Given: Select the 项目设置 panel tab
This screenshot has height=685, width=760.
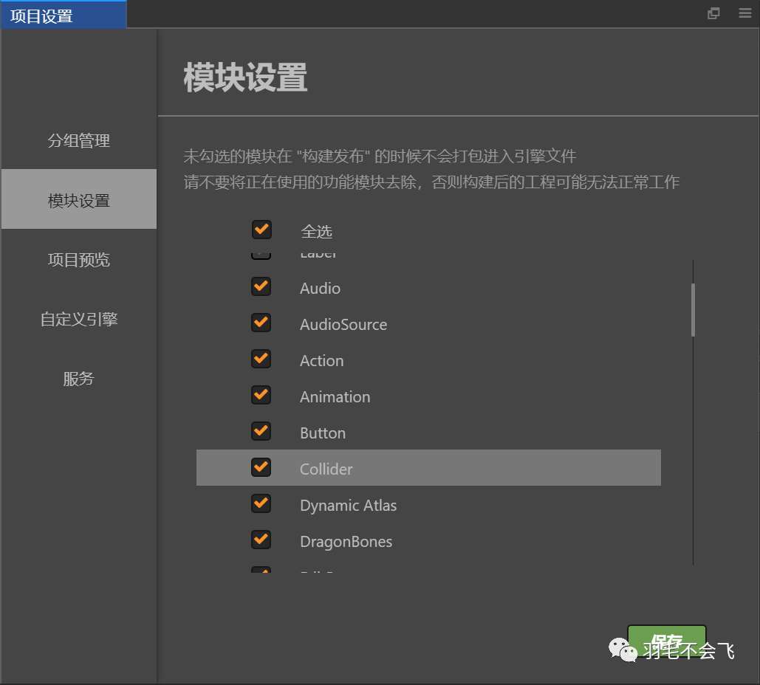Looking at the screenshot, I should 64,15.
